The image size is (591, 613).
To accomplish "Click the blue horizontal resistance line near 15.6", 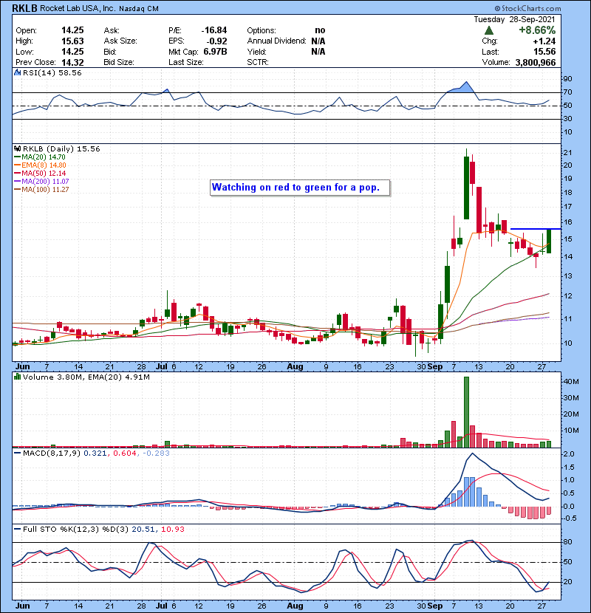I will (x=536, y=229).
